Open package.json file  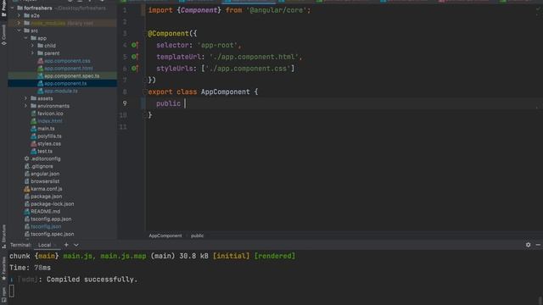(x=46, y=197)
